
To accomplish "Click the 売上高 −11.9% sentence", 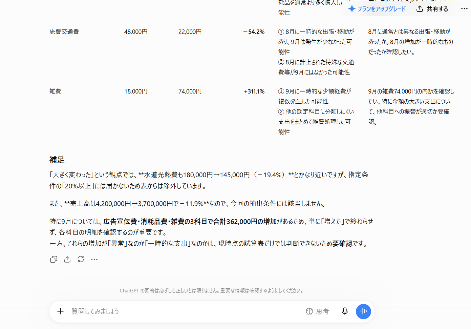I will (188, 204).
